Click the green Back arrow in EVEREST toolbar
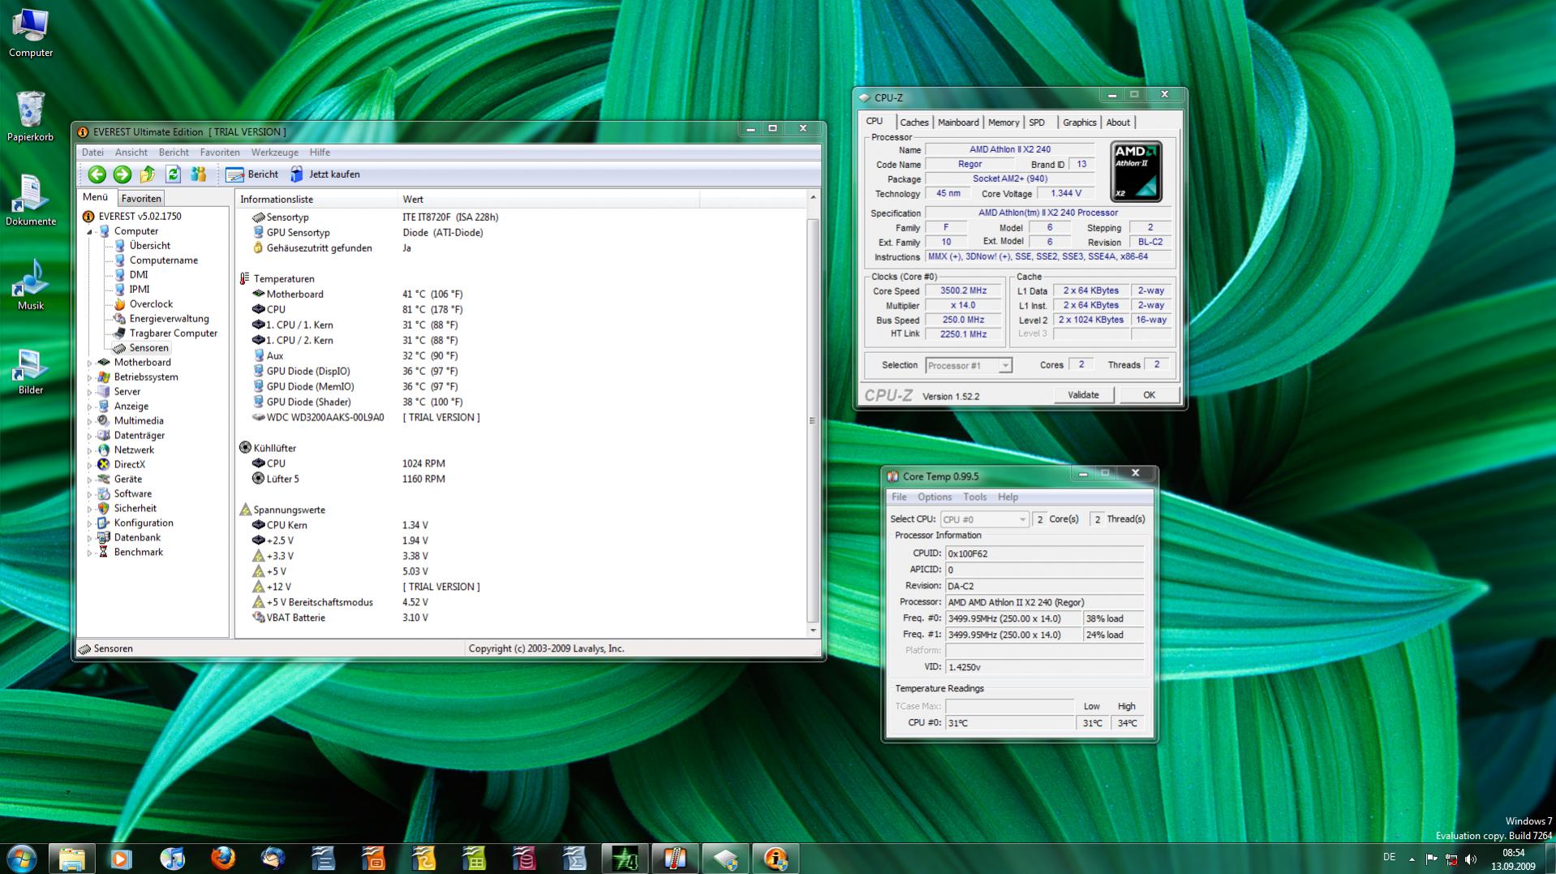The width and height of the screenshot is (1556, 874). 97,174
